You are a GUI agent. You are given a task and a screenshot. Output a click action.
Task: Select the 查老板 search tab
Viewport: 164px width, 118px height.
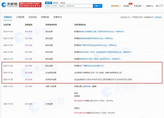[x=56, y=3]
